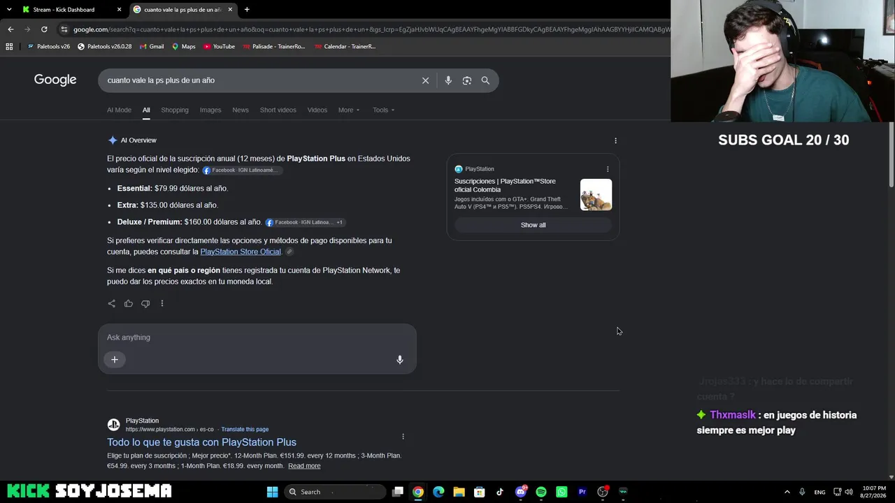Click the page's vertical scrollbar thumb
The height and width of the screenshot is (503, 895).
(891, 155)
